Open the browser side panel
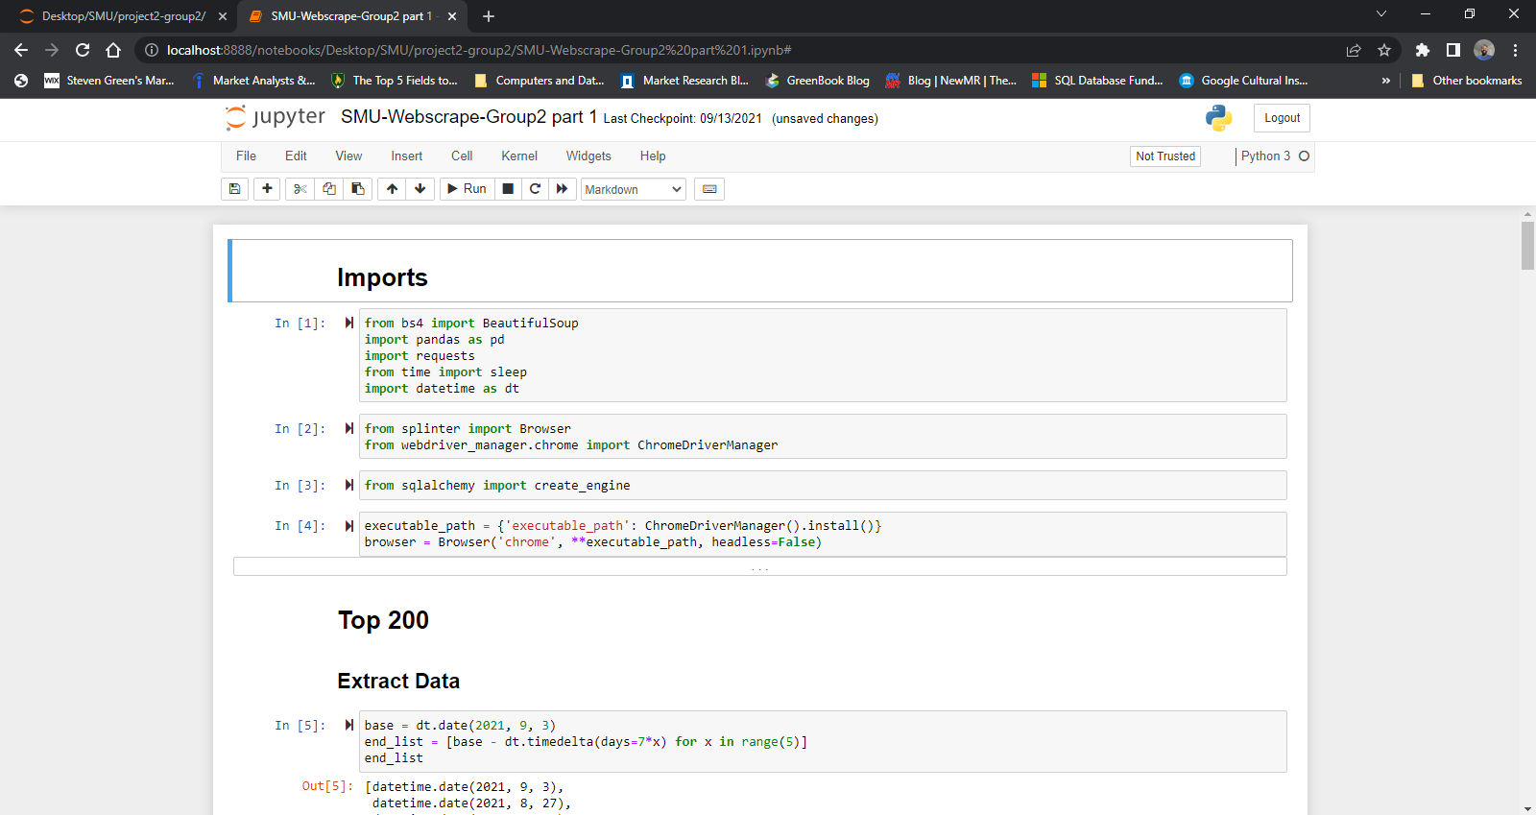1536x815 pixels. click(x=1453, y=50)
